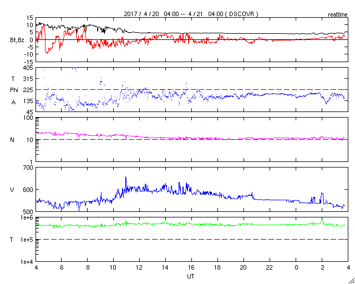
Task: Click the 225 tick label on Phi axis
Action: [28, 90]
